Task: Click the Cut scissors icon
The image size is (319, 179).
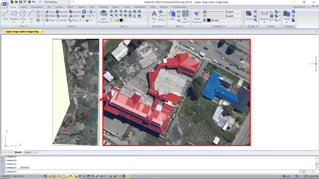Action: point(293,16)
